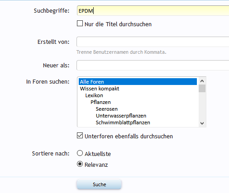Uncheck Unterforen ebenfalls durchsuchen
229x193 pixels.
click(80, 136)
